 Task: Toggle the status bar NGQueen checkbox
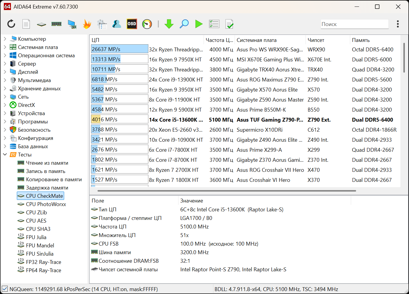coord(4,289)
